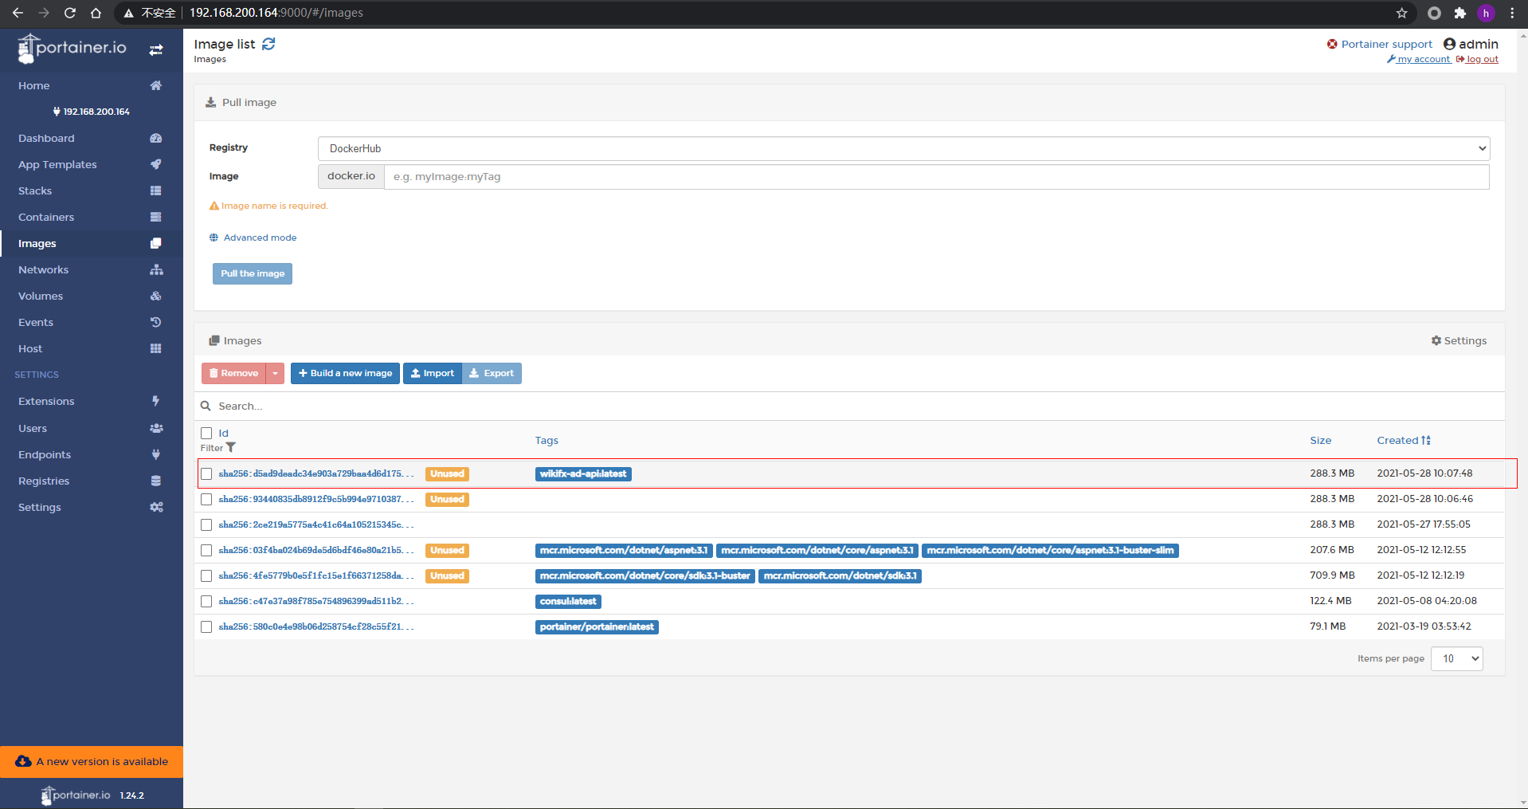Click the Users group icon
Screen dimensions: 1528x809
(x=156, y=428)
